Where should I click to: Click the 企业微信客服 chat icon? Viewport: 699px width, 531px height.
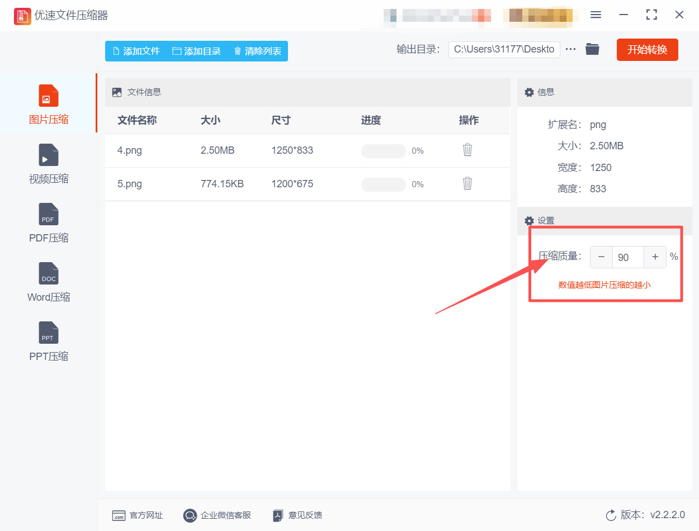(190, 515)
